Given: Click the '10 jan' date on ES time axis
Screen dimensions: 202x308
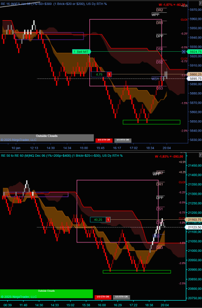Looking at the screenshot, I should coord(16,148).
